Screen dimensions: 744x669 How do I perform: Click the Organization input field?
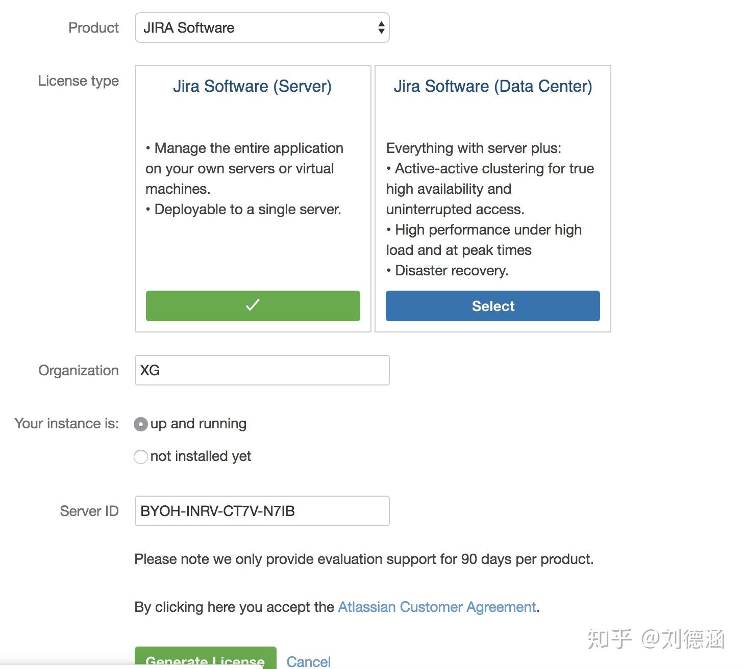(262, 370)
